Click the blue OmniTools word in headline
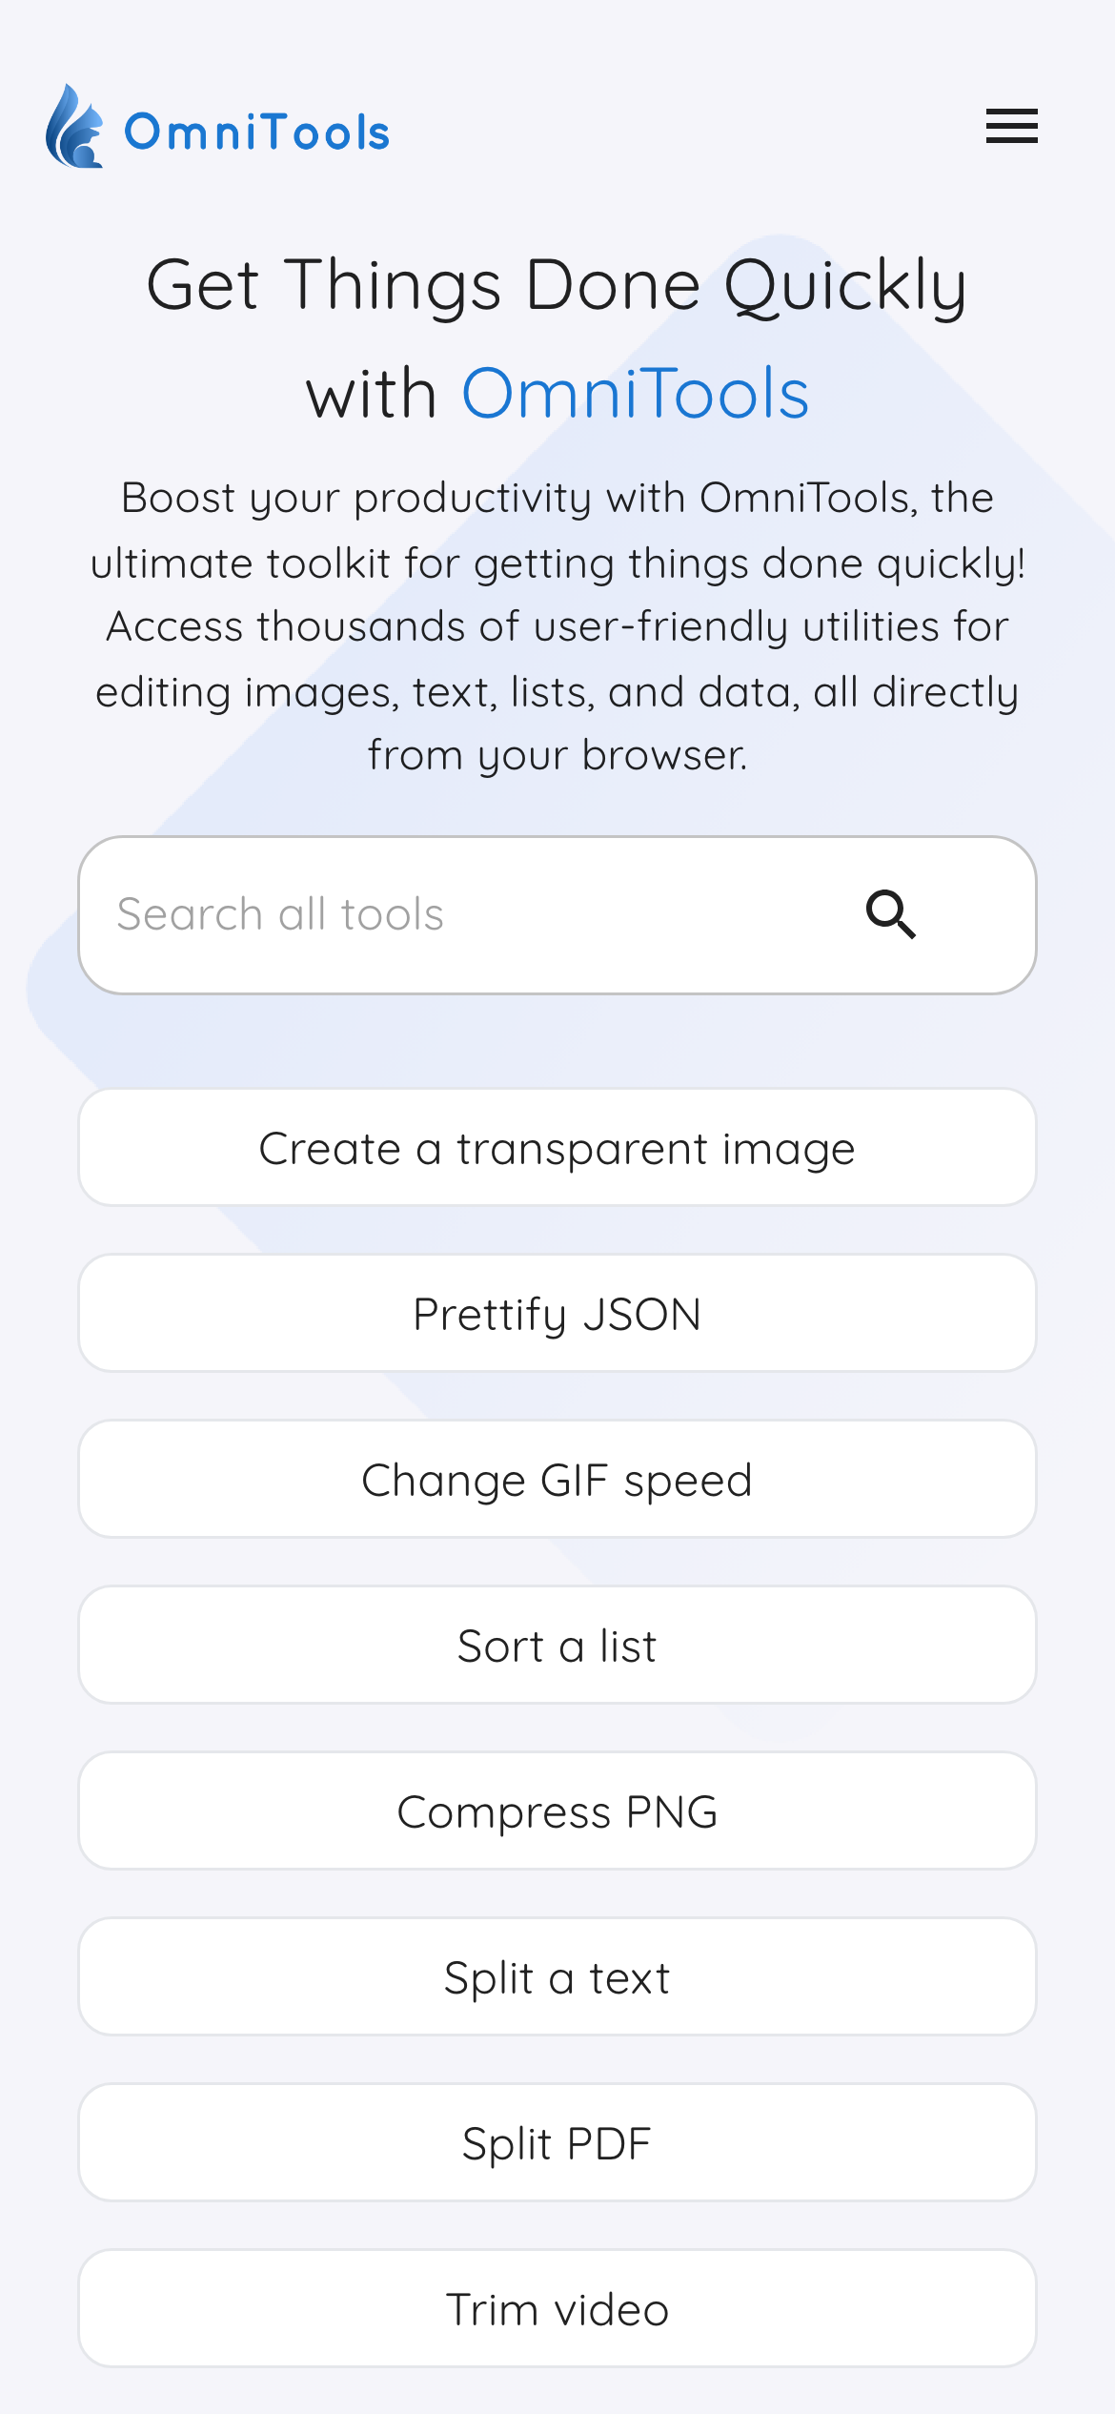This screenshot has height=2414, width=1115. coord(635,393)
